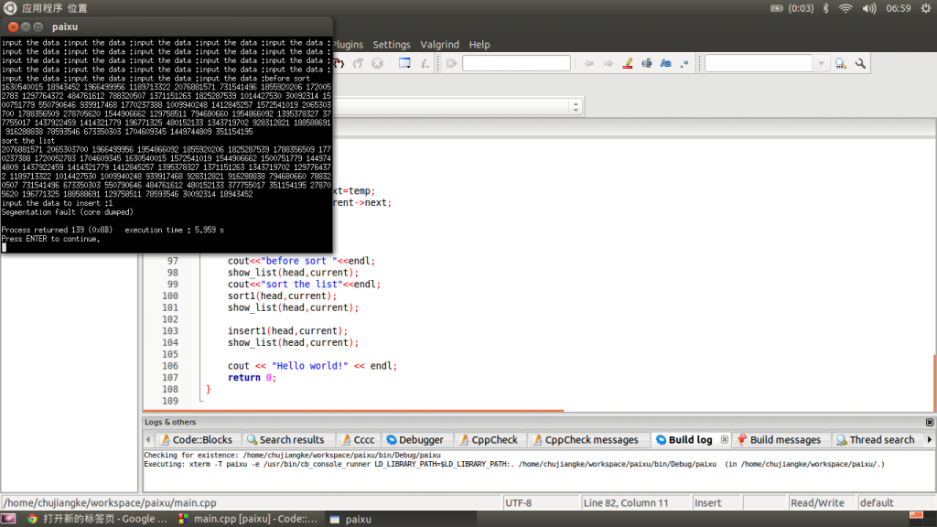Close the Build log tab
937x527 pixels.
725,440
